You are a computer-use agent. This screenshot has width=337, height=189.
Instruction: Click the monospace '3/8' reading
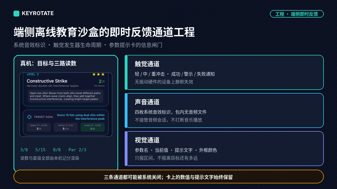[x=24, y=150]
